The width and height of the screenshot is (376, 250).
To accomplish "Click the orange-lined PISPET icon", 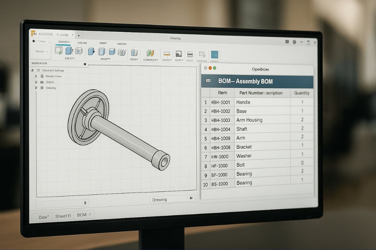I will (167, 54).
